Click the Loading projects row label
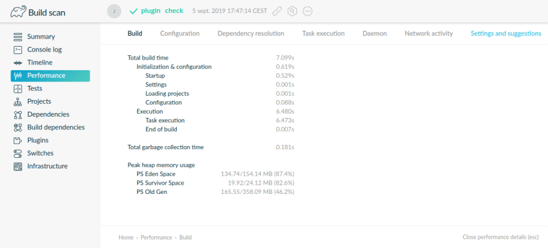Image resolution: width=548 pixels, height=248 pixels. point(167,94)
